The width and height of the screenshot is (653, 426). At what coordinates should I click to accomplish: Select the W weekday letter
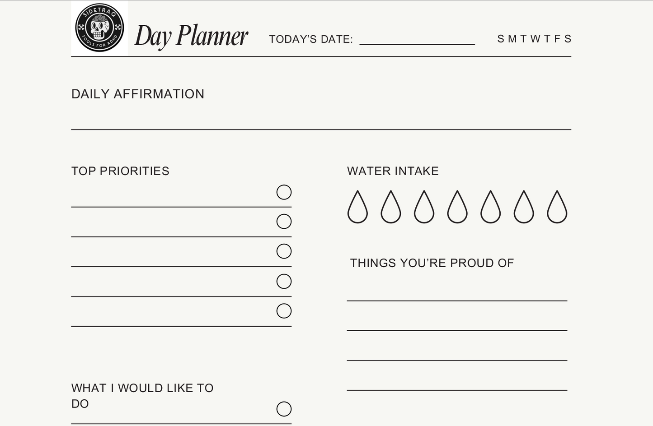point(535,39)
